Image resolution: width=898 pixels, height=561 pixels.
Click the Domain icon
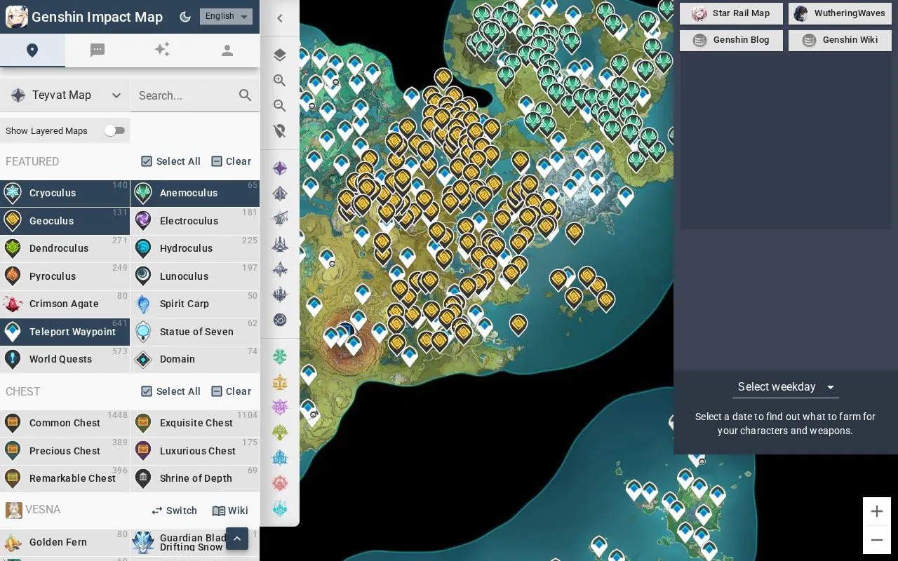[x=143, y=359]
